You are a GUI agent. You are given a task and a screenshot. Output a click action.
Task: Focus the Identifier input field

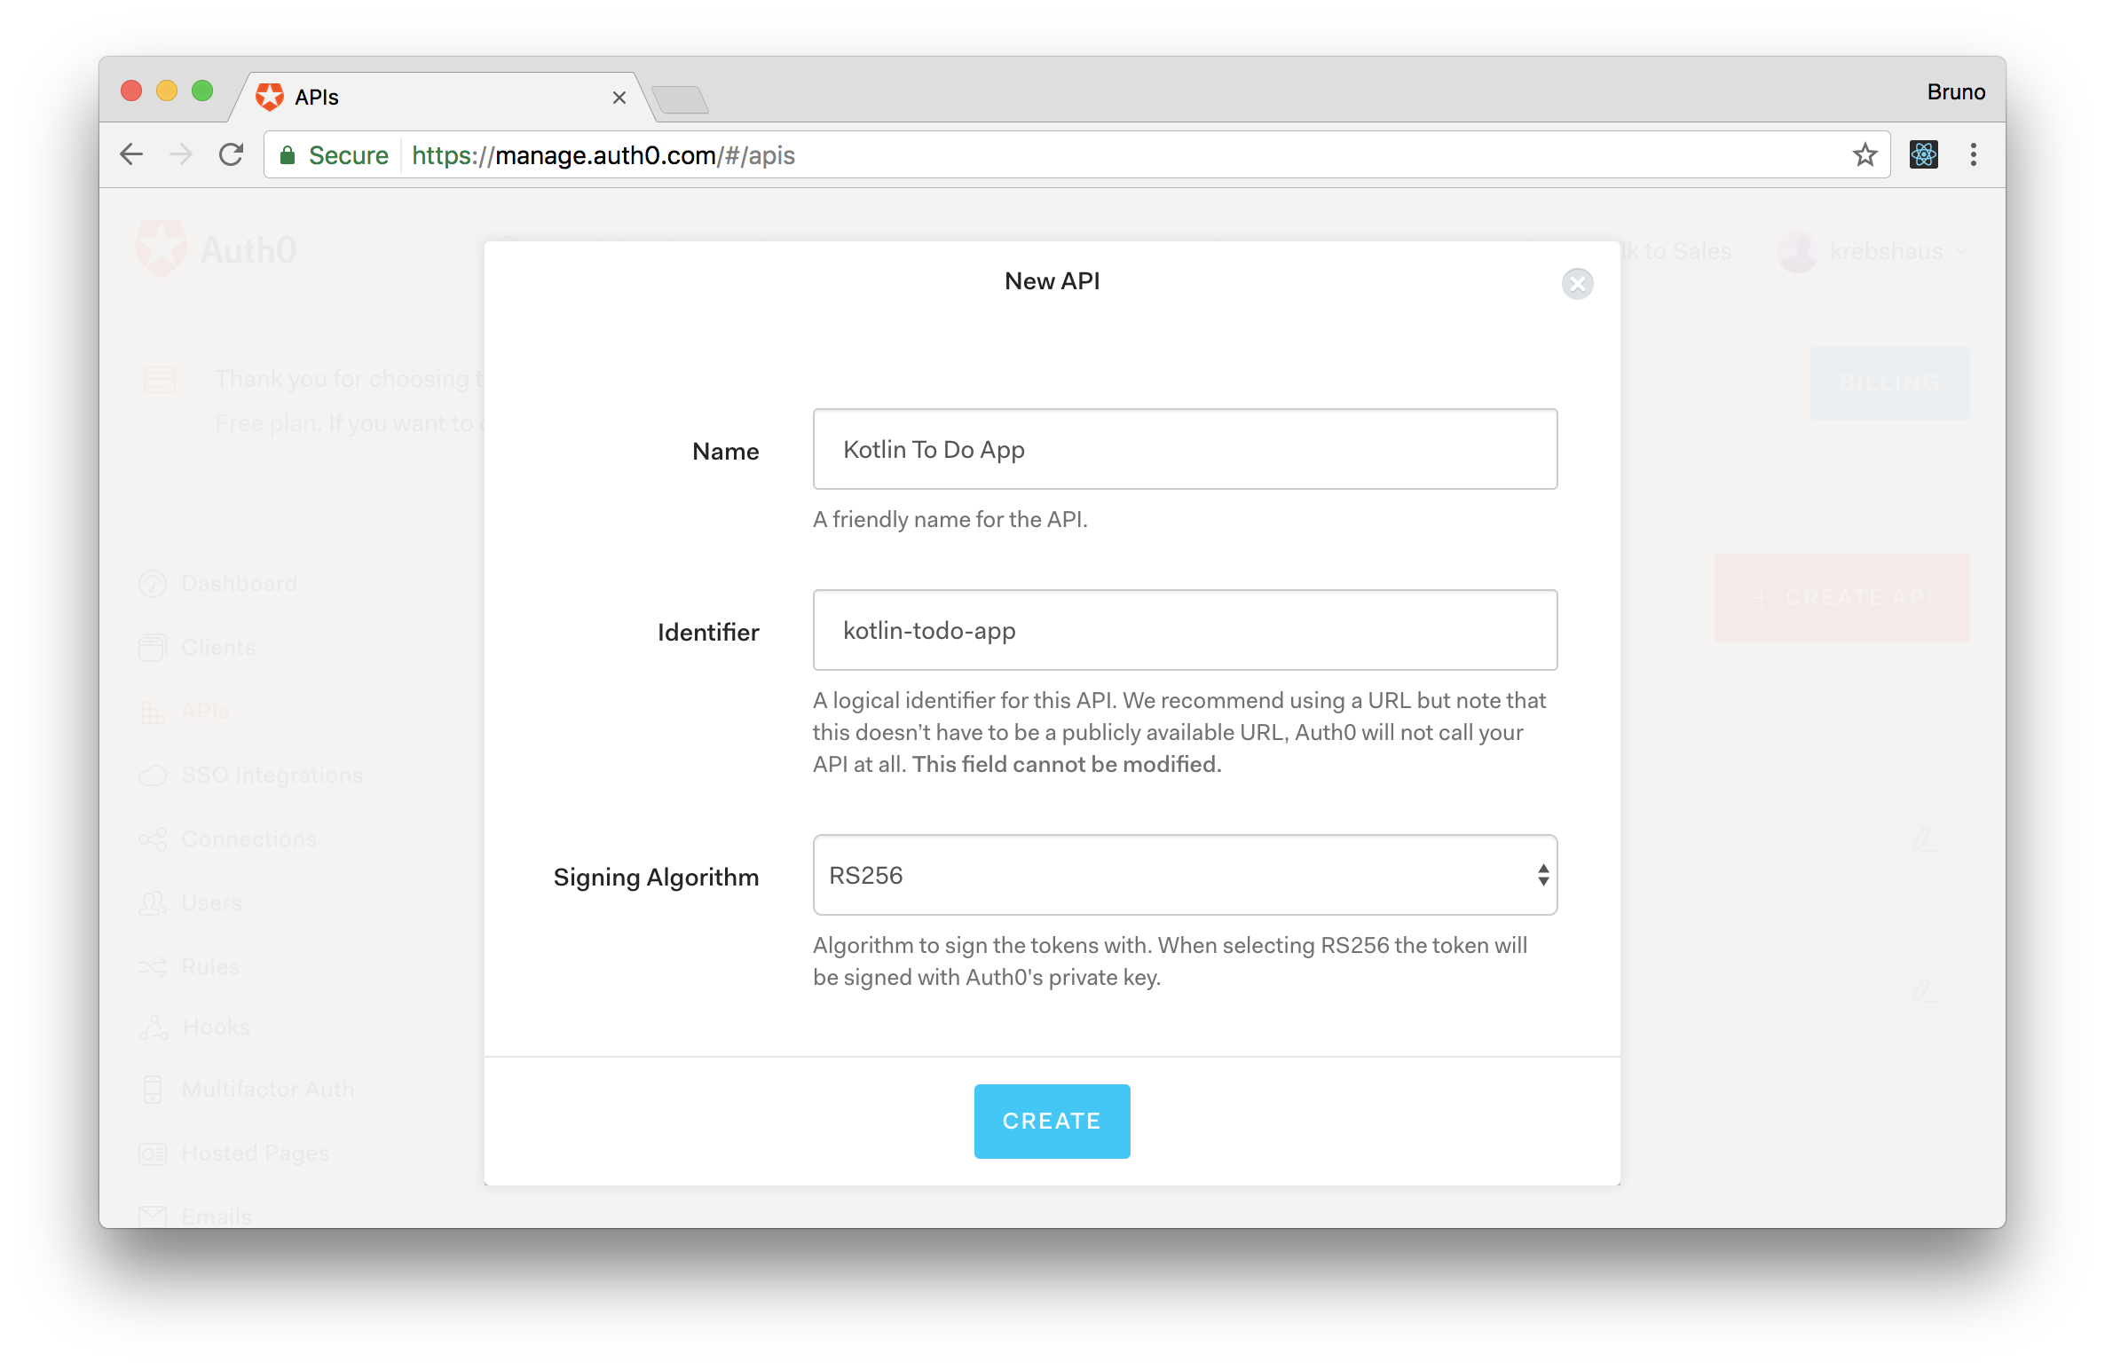tap(1185, 630)
